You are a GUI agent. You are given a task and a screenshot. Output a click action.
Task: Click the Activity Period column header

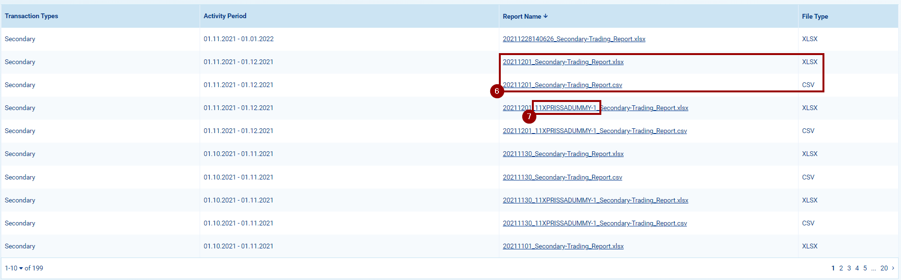(225, 16)
